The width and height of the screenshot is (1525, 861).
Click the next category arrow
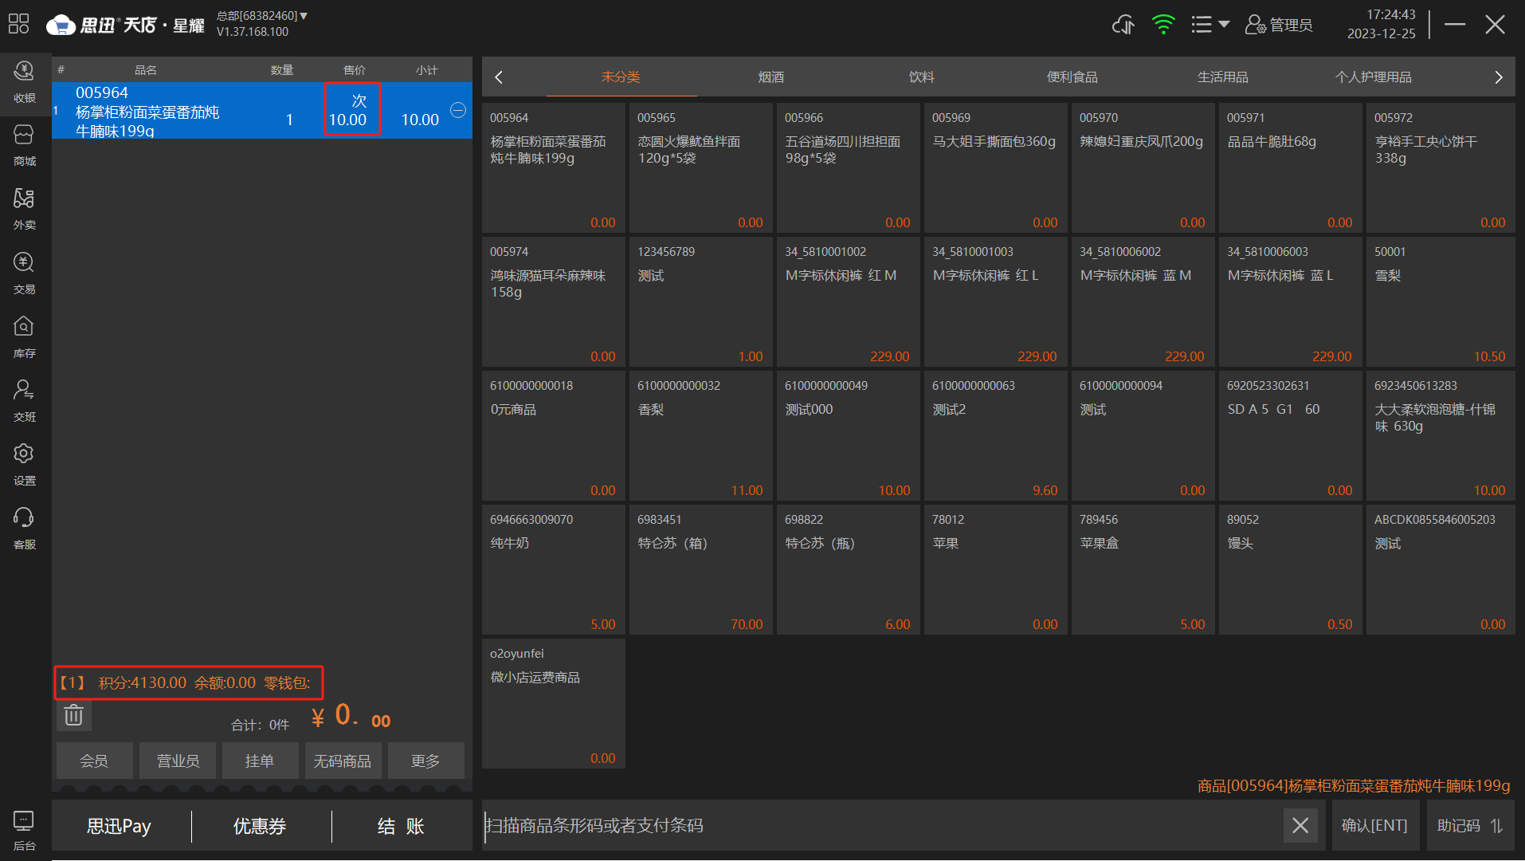[x=1499, y=77]
